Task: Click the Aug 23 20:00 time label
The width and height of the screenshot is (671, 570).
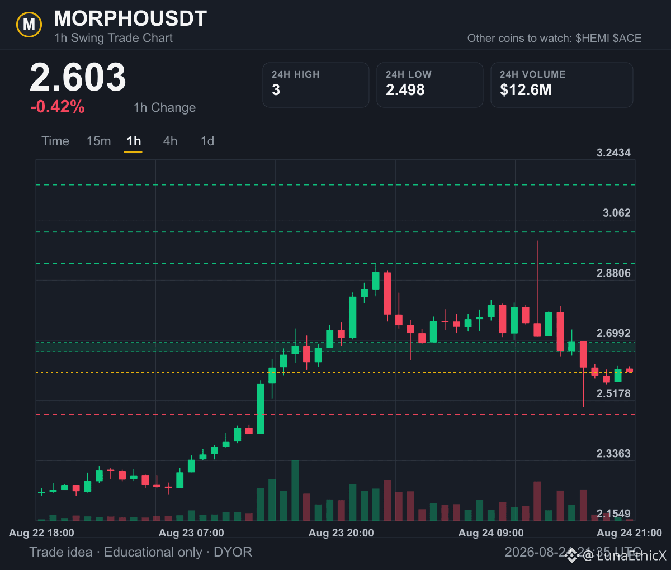Action: pyautogui.click(x=341, y=533)
